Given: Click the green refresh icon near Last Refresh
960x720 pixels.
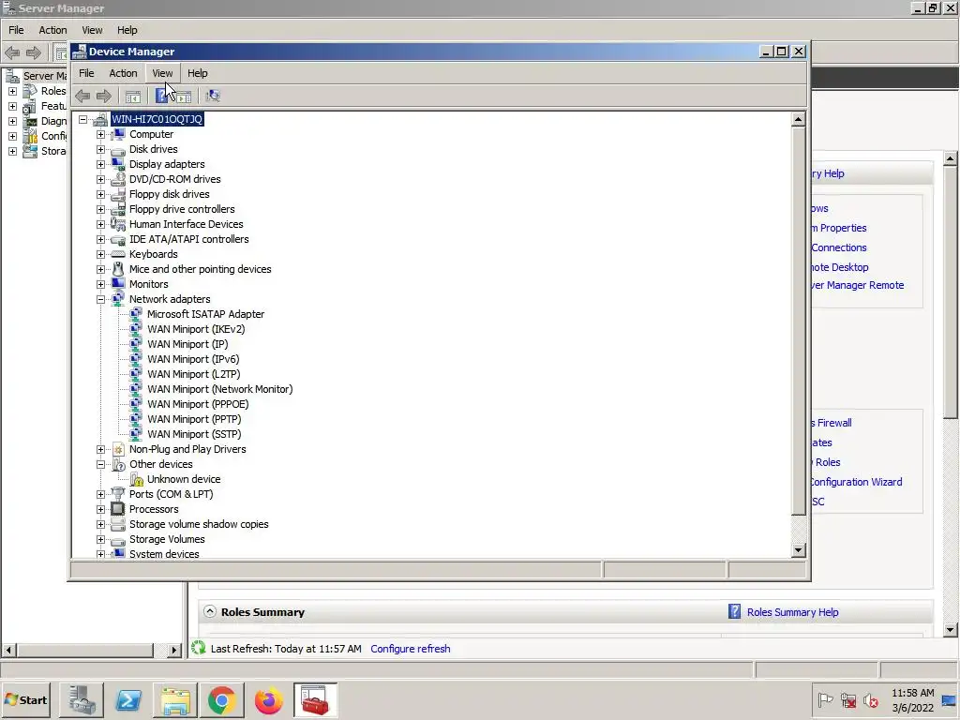Looking at the screenshot, I should 198,648.
